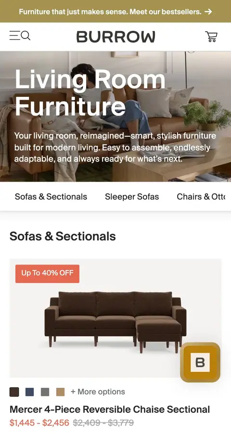The width and height of the screenshot is (231, 433).
Task: Select the dark brown color swatch
Action: (x=14, y=392)
